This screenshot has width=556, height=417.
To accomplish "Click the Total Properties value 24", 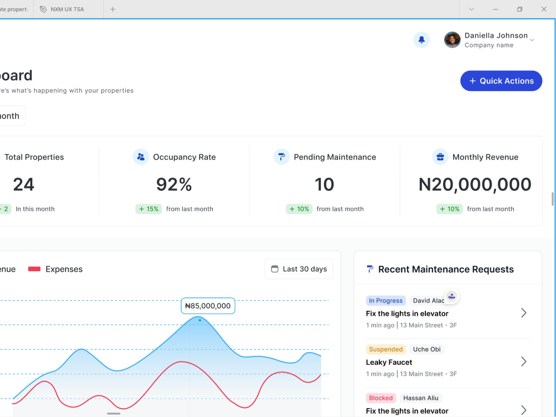I will click(x=24, y=185).
